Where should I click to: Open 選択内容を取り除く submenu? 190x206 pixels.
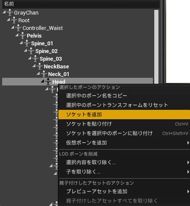(124, 162)
